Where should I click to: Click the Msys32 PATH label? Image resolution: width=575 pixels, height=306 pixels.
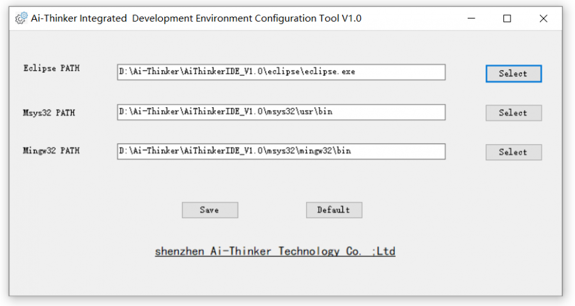pos(49,113)
